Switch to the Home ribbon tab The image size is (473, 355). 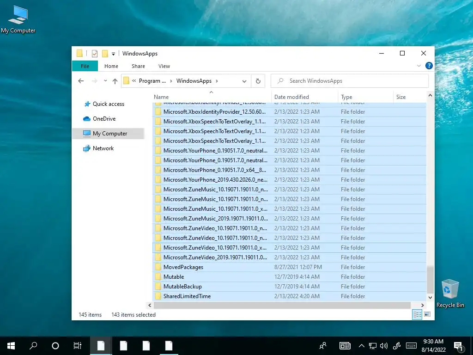(x=111, y=66)
